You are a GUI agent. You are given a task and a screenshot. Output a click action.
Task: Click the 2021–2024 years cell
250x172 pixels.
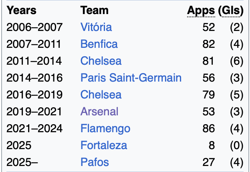pos(34,129)
